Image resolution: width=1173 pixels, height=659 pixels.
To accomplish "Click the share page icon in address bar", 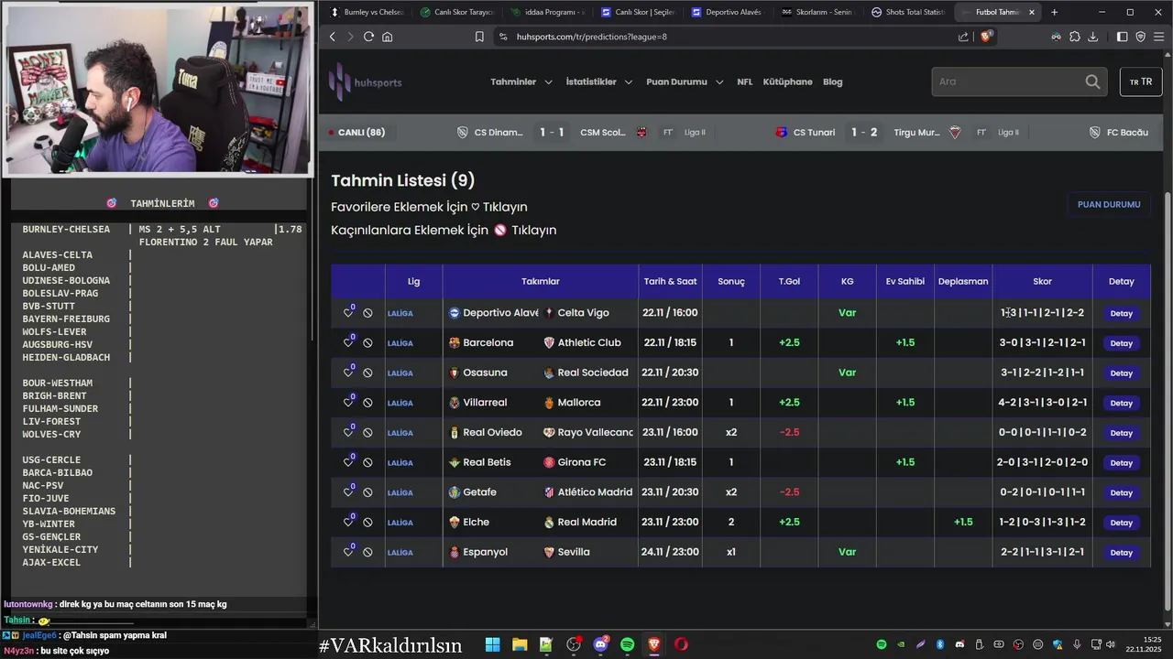I will pyautogui.click(x=963, y=37).
